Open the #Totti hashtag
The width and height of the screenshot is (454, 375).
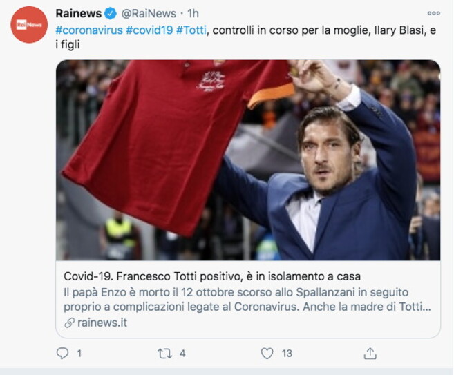(191, 30)
